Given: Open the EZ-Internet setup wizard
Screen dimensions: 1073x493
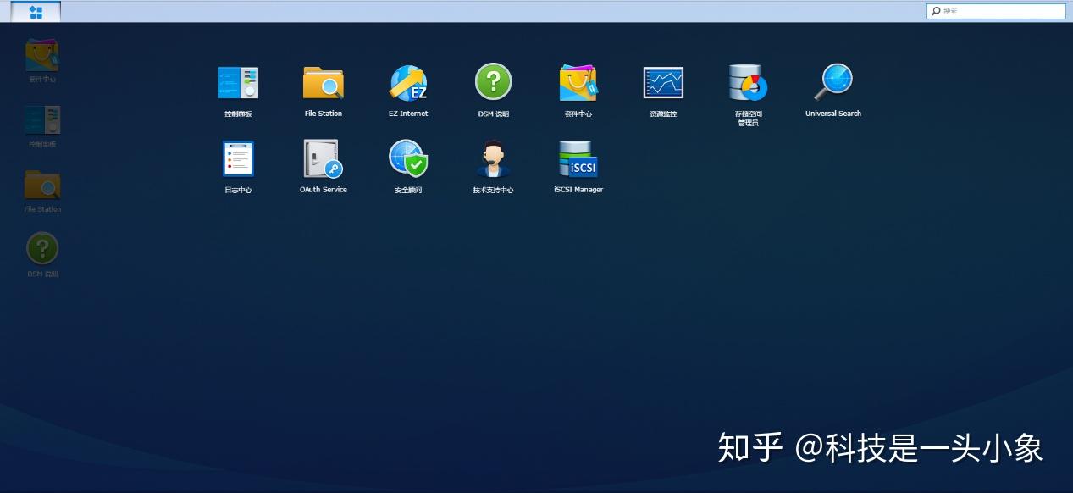Looking at the screenshot, I should (x=408, y=82).
